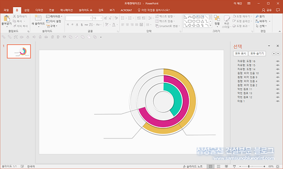Switch to the 슬라이드 쇼 tab
283x169 pixels.
coord(85,10)
